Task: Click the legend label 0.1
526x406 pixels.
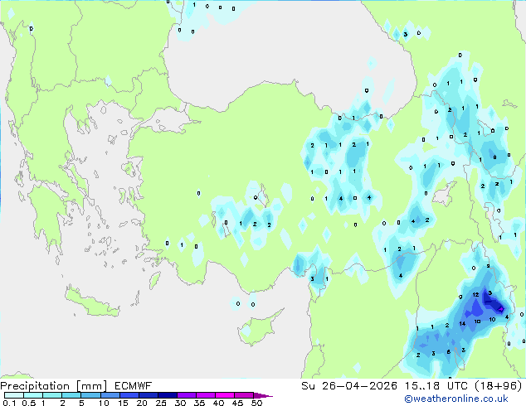Action: pyautogui.click(x=8, y=403)
